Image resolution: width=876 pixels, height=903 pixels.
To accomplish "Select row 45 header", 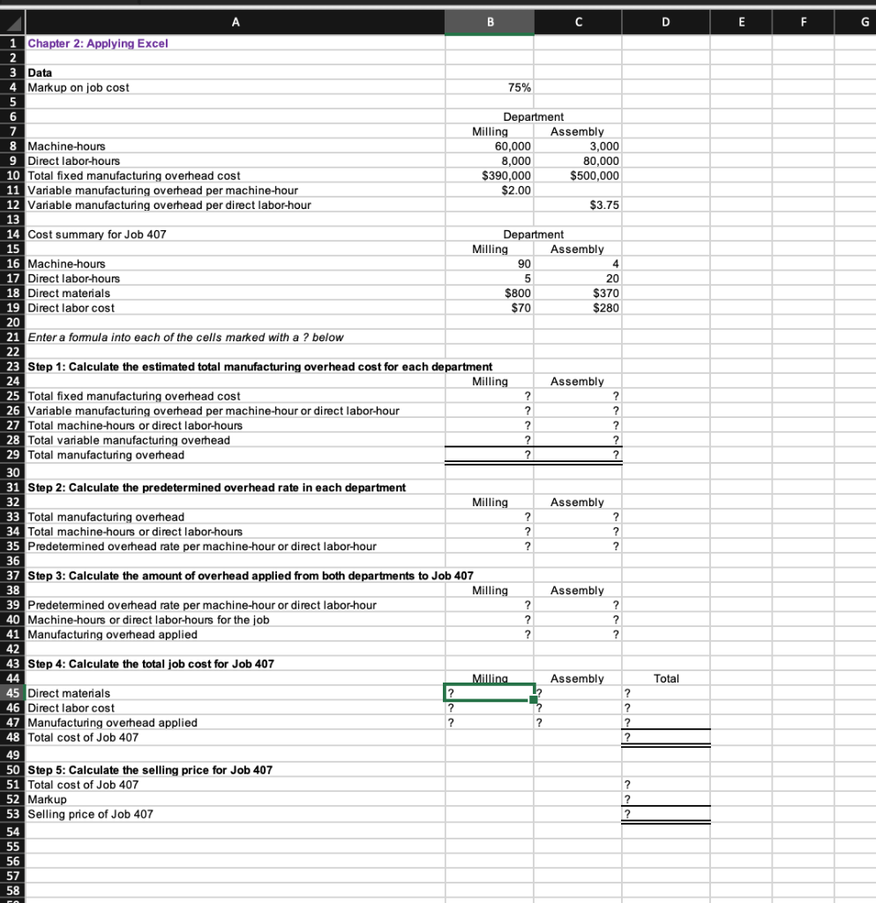I will pyautogui.click(x=12, y=693).
